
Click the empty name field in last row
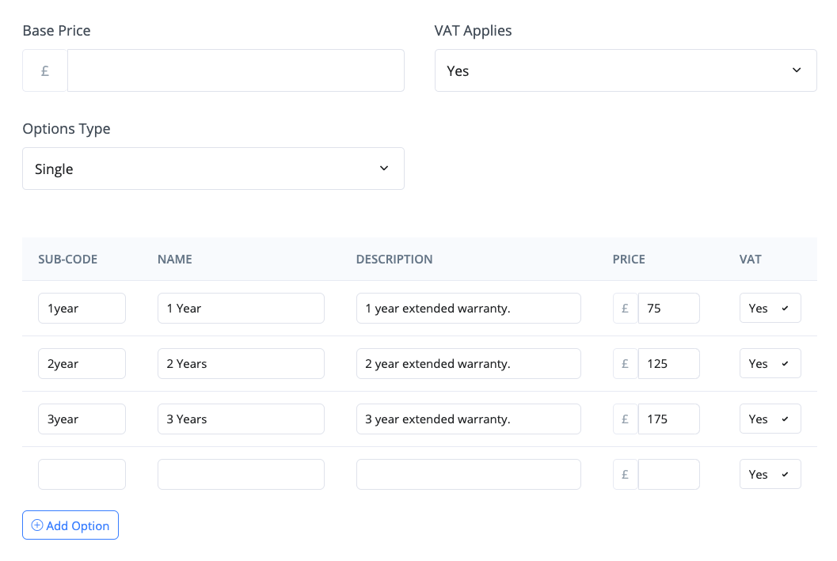pyautogui.click(x=241, y=475)
